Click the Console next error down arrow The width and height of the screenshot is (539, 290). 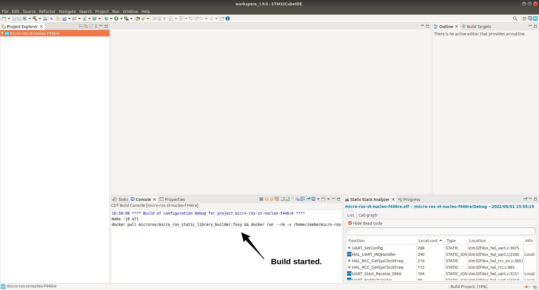click(267, 199)
